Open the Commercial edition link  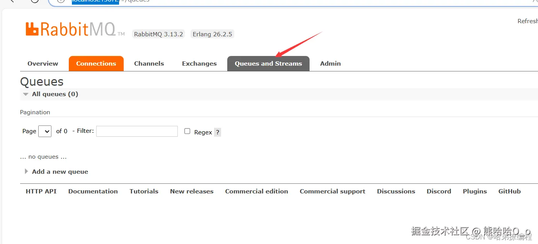point(257,191)
